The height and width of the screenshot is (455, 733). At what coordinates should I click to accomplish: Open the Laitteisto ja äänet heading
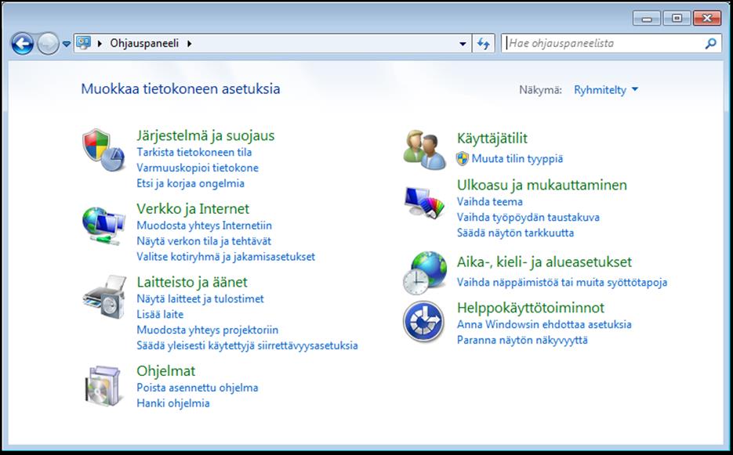tap(192, 282)
